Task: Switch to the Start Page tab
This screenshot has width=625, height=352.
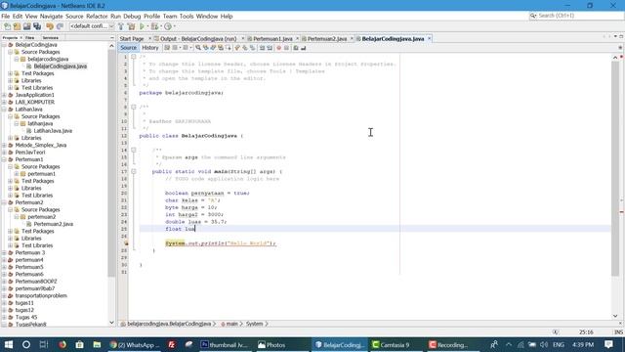Action: (132, 39)
